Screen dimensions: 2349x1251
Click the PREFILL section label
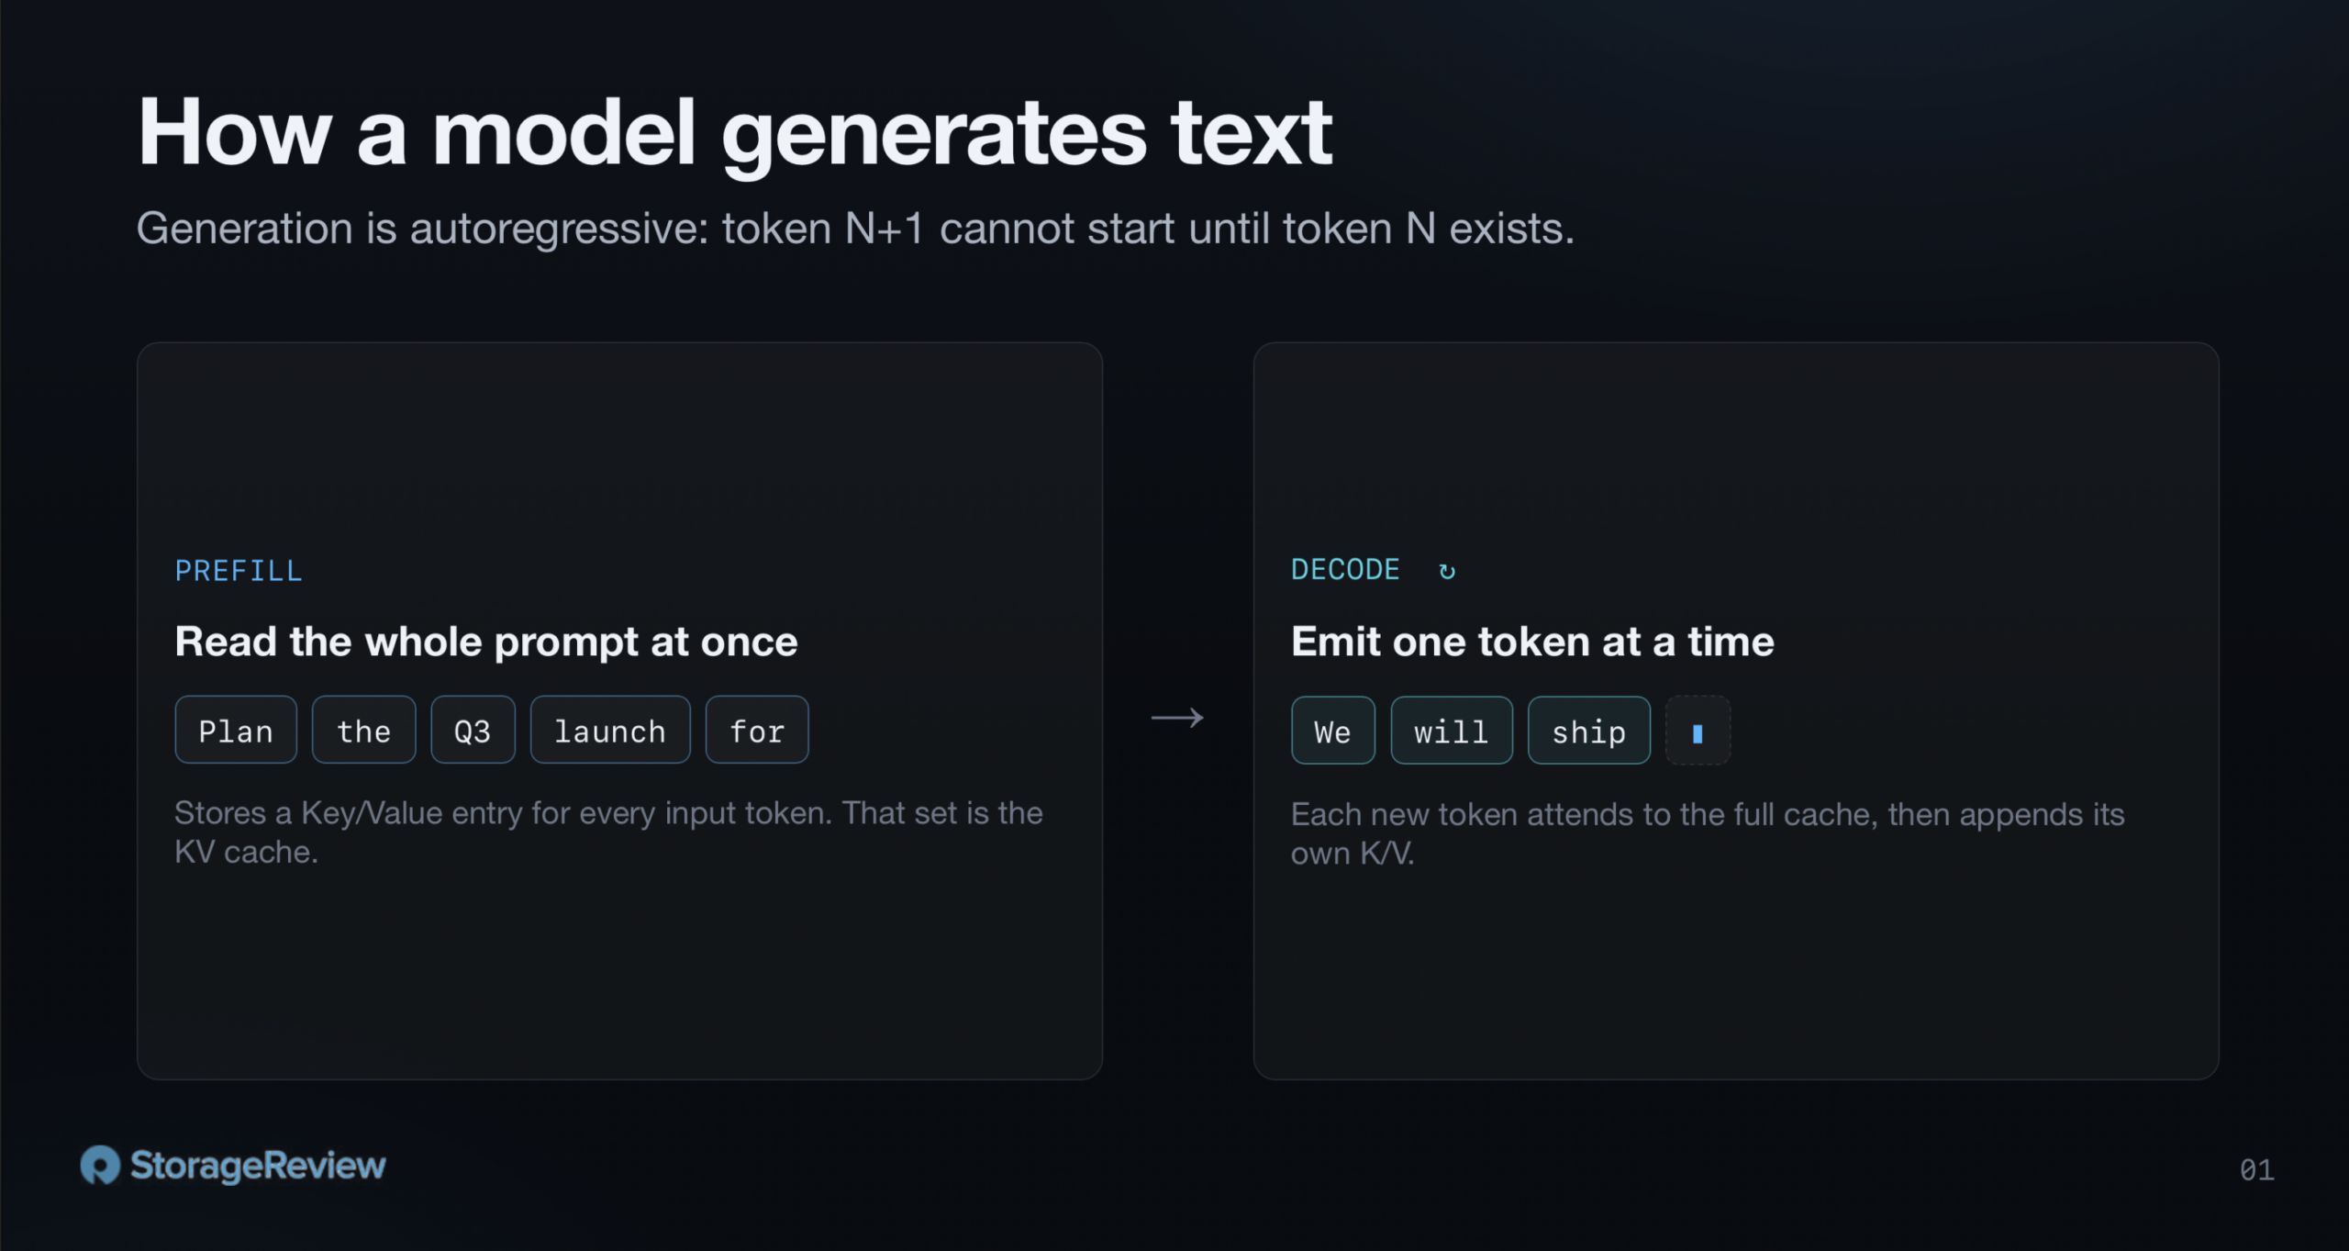239,571
